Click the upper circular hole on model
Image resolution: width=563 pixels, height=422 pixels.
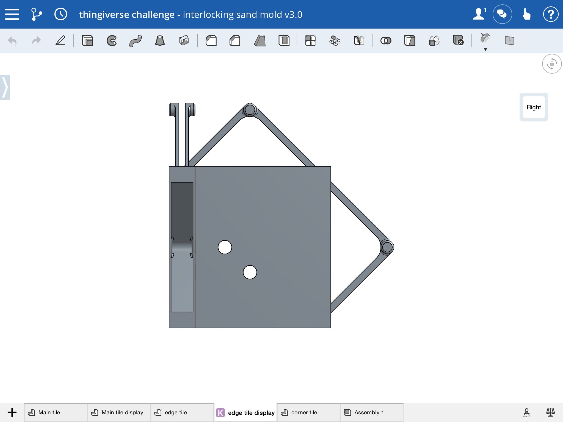(x=225, y=247)
